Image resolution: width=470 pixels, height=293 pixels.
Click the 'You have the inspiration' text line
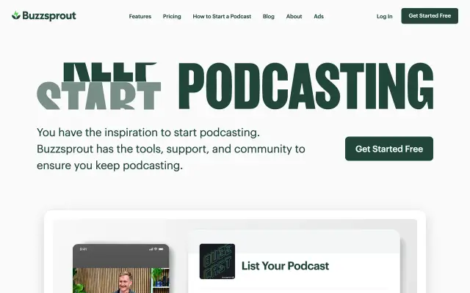click(148, 133)
